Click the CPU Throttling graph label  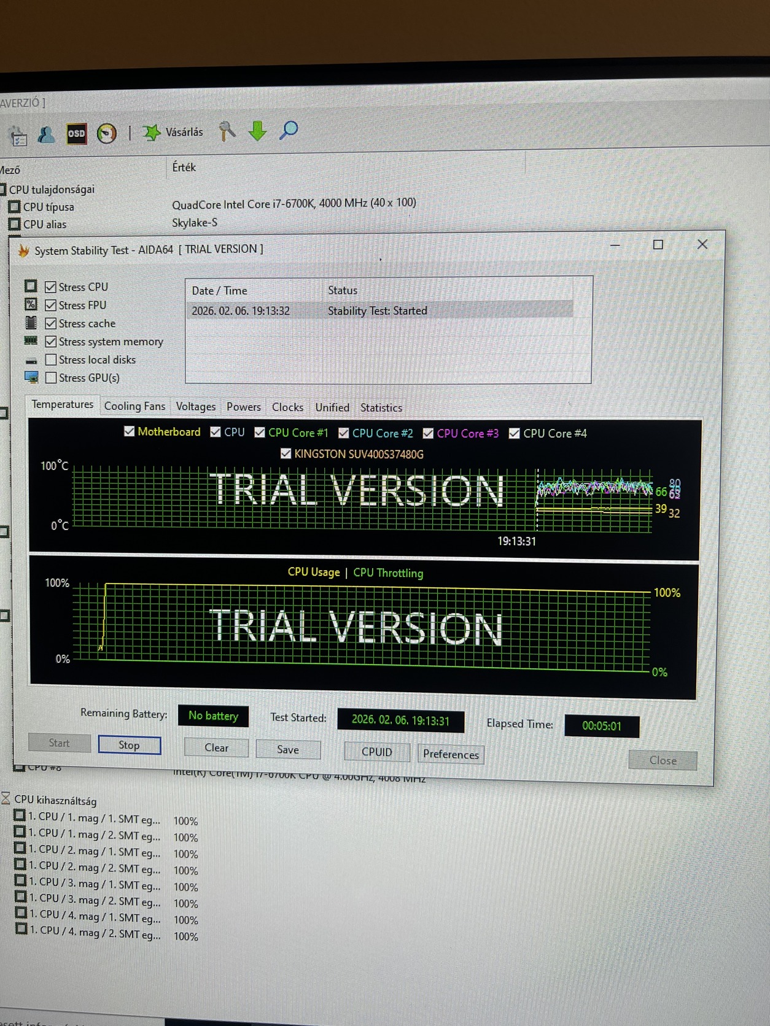point(388,573)
